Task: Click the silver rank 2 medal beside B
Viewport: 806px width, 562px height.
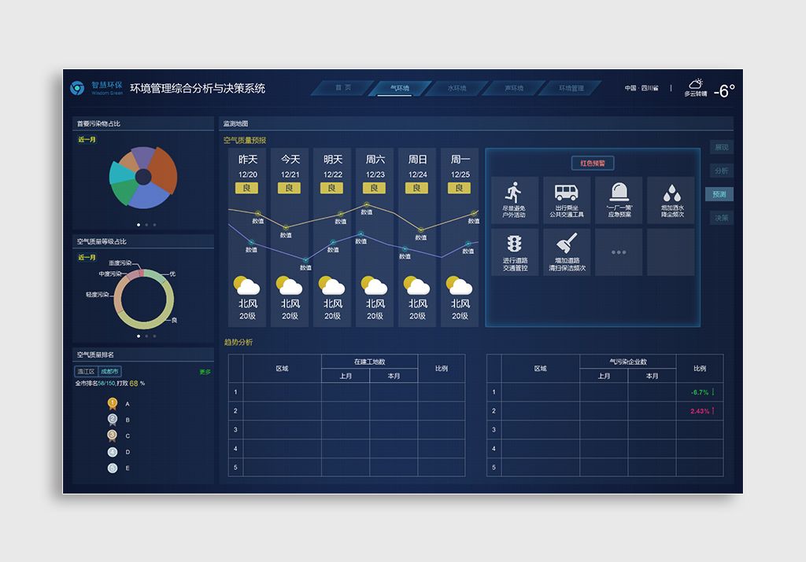Action: 113,420
